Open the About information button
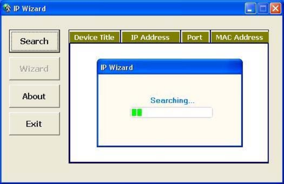Viewport: 284px width, 184px height. (x=34, y=96)
